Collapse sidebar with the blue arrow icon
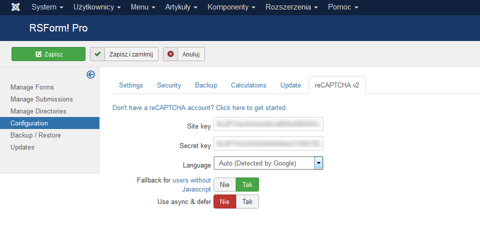 [90, 74]
